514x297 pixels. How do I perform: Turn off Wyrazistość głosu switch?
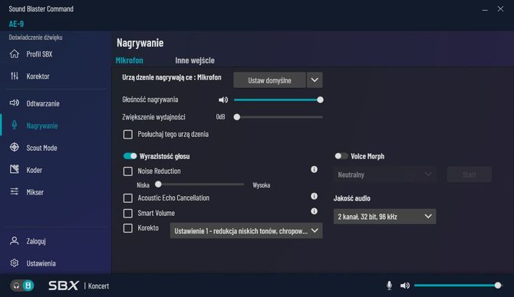click(130, 156)
